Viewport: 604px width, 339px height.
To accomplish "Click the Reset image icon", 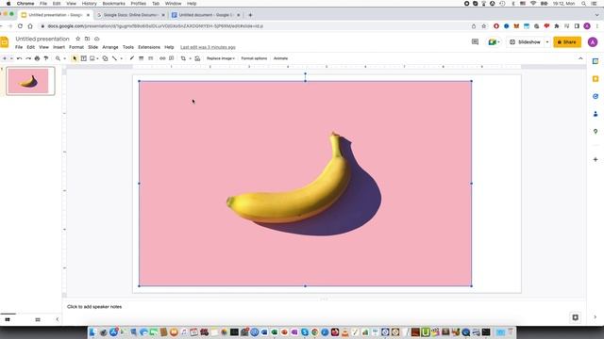I will point(197,58).
